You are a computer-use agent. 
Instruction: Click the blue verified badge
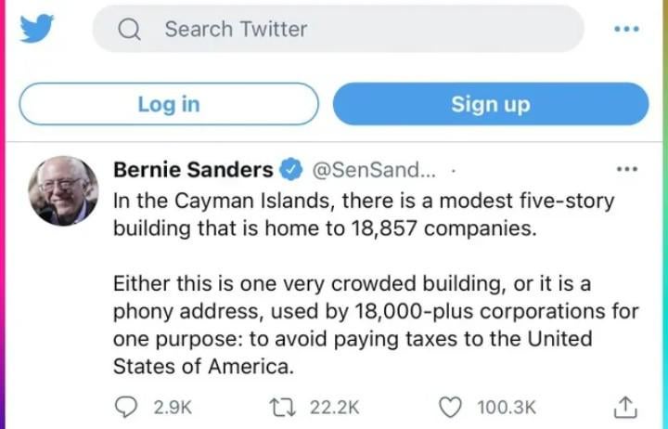click(x=290, y=170)
